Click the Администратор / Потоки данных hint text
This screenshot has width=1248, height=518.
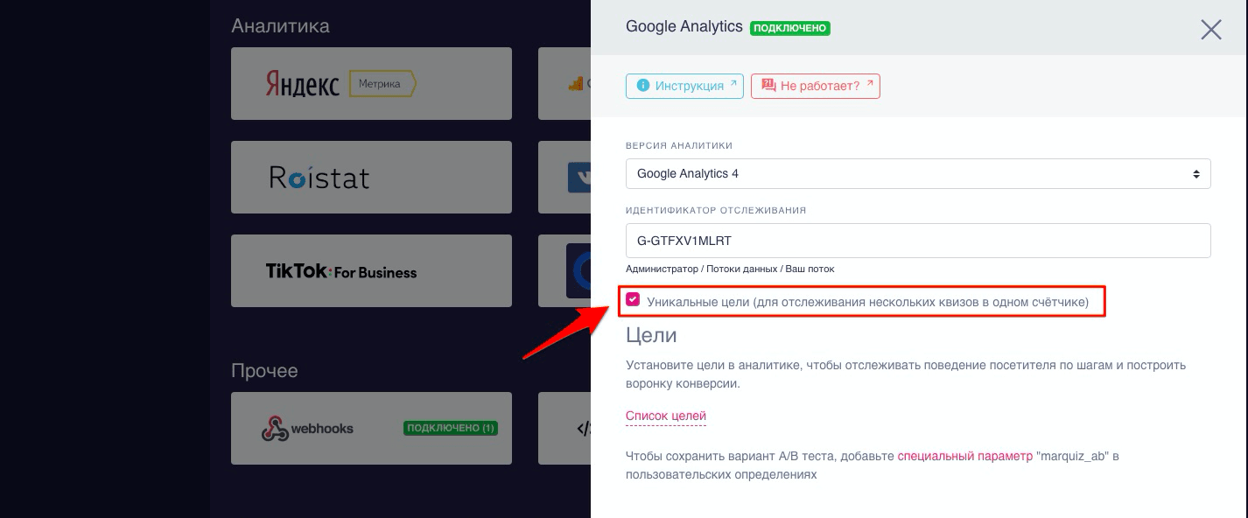(730, 269)
